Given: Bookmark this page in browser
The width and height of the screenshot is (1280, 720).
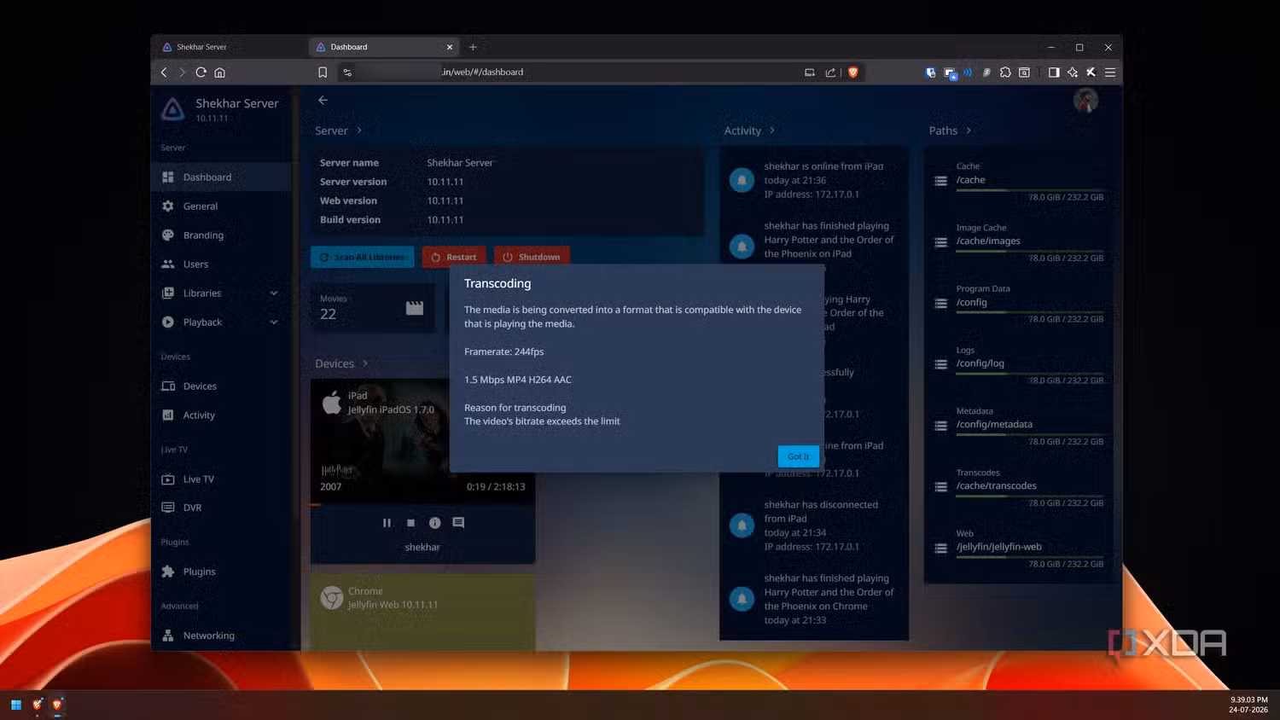Looking at the screenshot, I should pos(323,73).
